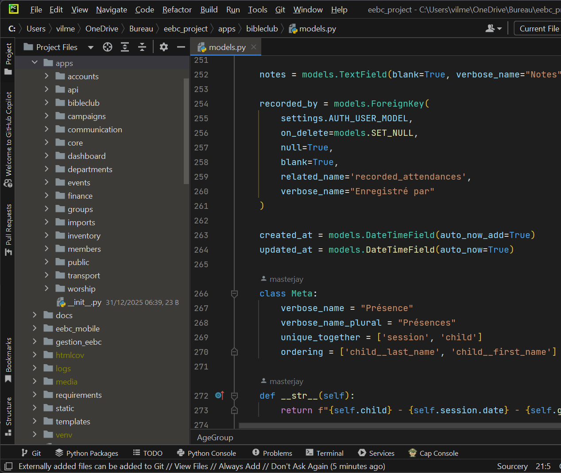561x473 pixels.
Task: Toggle the Pull Requests tool window
Action: (x=8, y=229)
